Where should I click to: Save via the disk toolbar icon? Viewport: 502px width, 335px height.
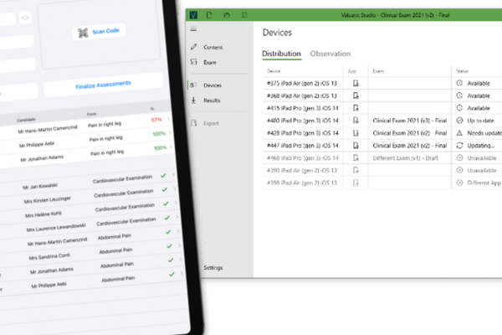coord(244,15)
